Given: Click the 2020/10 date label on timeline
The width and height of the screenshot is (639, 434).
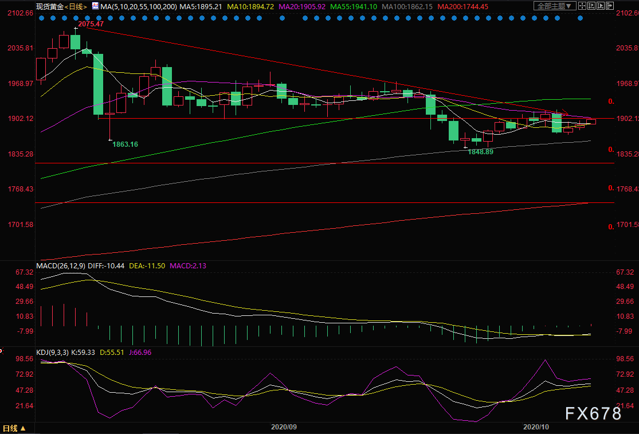Looking at the screenshot, I should point(536,427).
